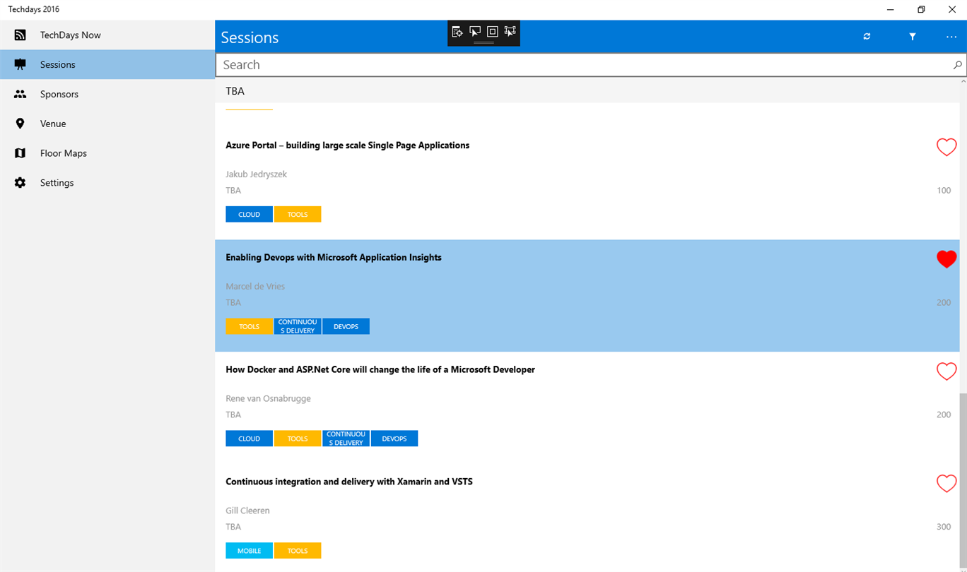Go to the Venue page
The width and height of the screenshot is (967, 572).
pos(107,124)
